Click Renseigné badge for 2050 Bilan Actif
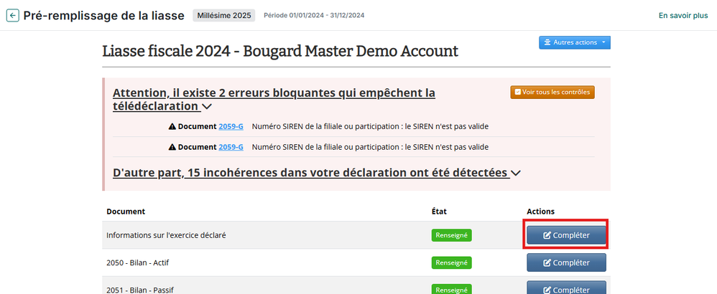 tap(451, 263)
